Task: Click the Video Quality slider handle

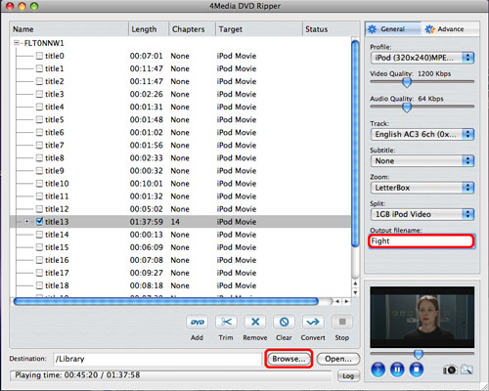Action: click(x=407, y=82)
